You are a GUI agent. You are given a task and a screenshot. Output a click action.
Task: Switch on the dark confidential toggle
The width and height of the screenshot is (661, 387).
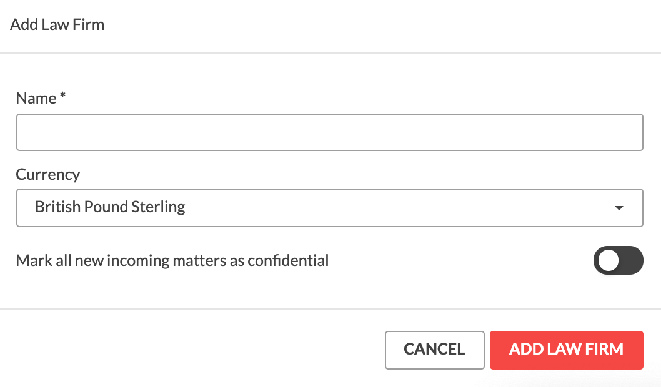619,260
